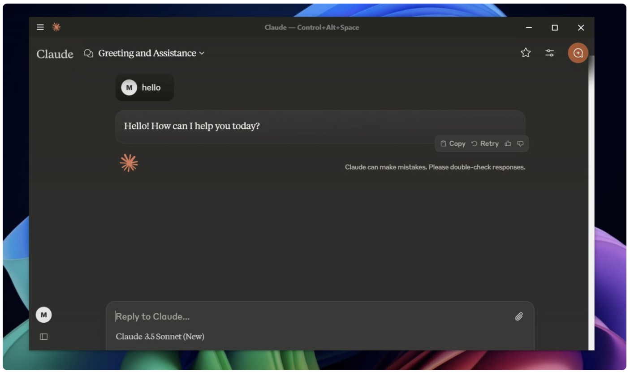Click the Claude starburst logo in the title bar

(x=56, y=27)
